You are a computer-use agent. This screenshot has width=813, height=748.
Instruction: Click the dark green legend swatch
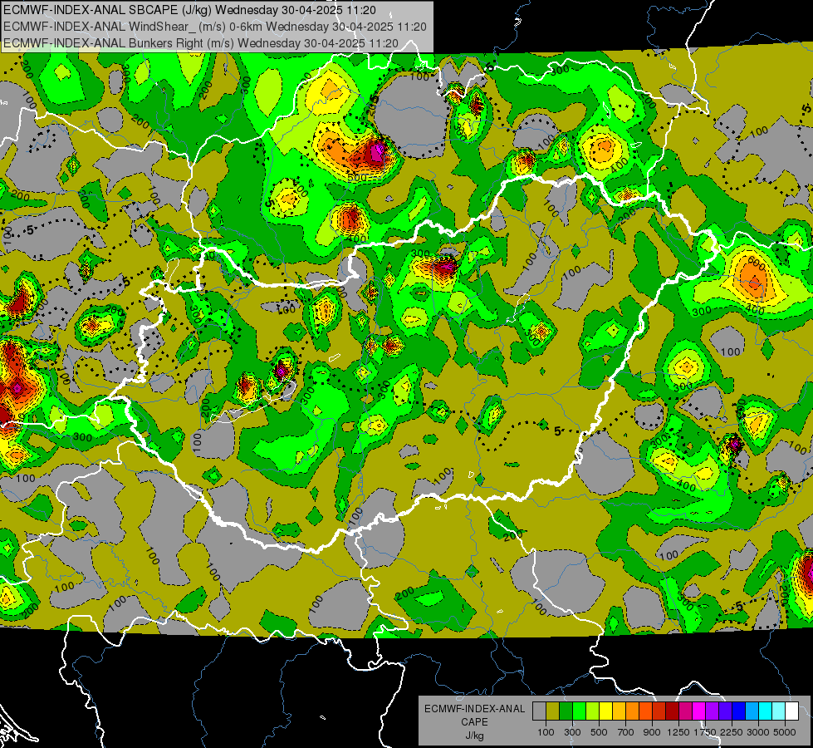click(566, 711)
